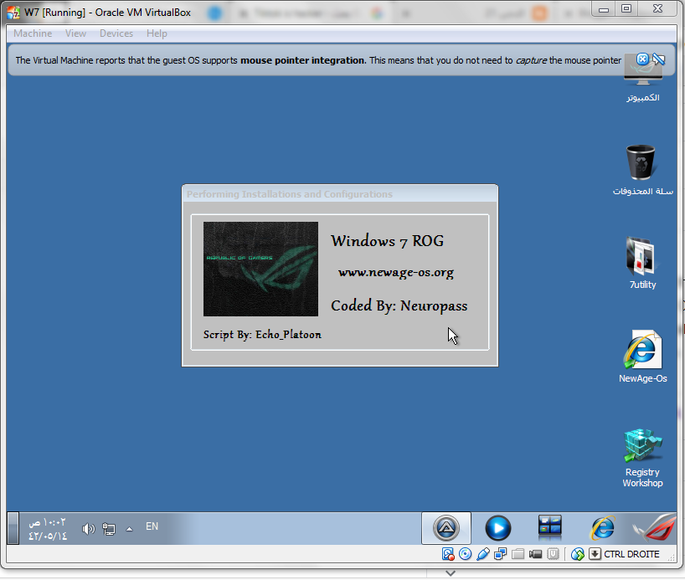Select the NewAge-Os desktop shortcut
Screen dimensions: 685x580
point(642,357)
